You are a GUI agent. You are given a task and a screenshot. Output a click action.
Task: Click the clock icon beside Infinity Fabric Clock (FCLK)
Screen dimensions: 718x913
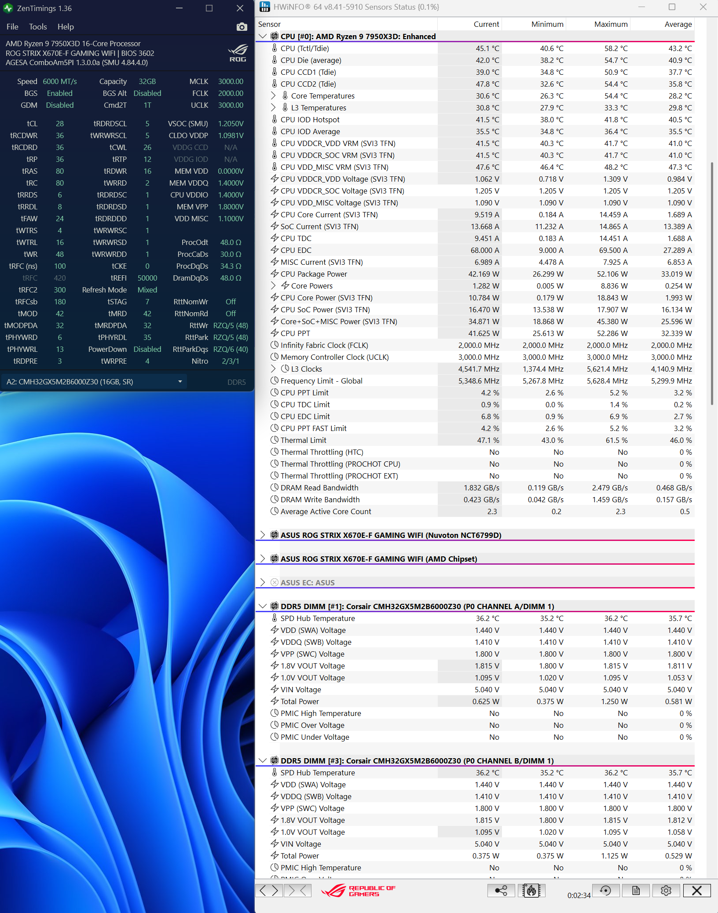(x=275, y=345)
